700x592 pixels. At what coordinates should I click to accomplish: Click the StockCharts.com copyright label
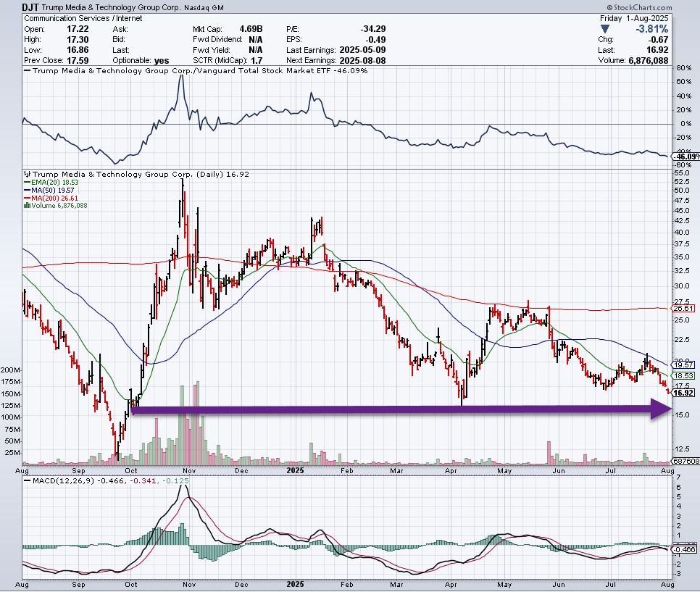coord(639,7)
